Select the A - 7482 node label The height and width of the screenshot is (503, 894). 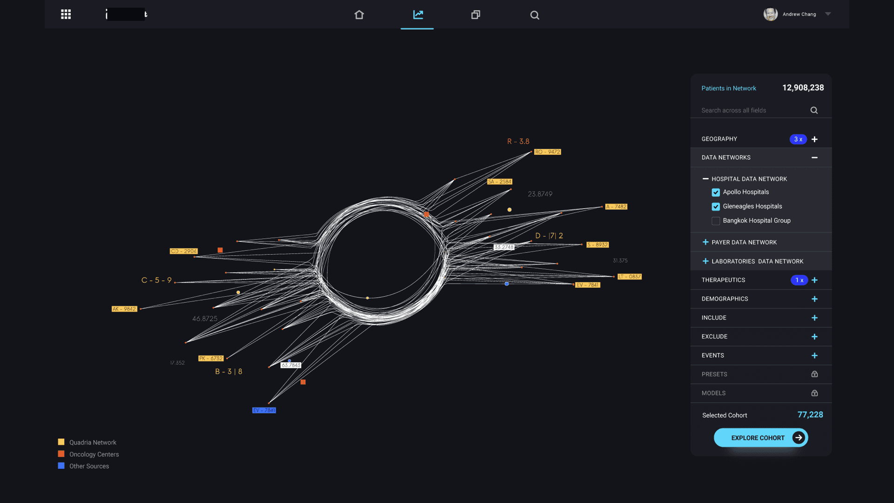pyautogui.click(x=616, y=207)
